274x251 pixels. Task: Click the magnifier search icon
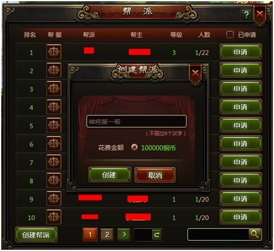[x=255, y=234]
